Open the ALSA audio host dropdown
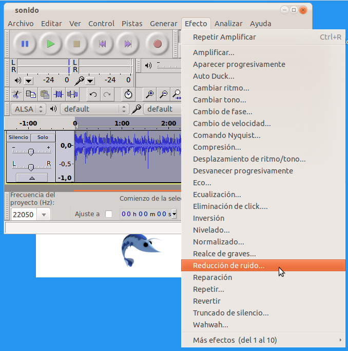This screenshot has width=348, height=351. [x=28, y=109]
